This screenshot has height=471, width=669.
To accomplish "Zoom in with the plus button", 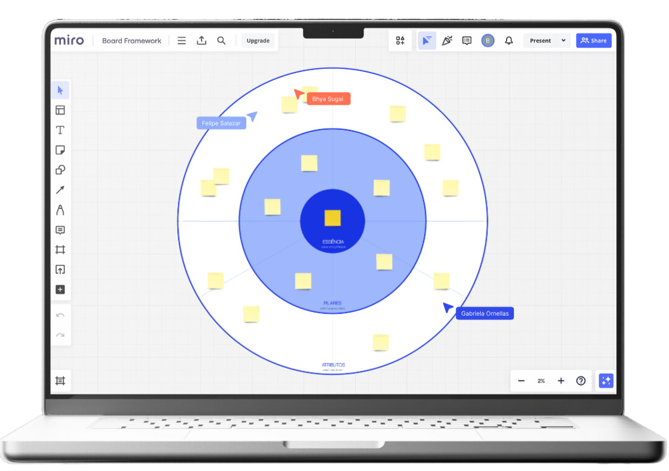I will pos(561,380).
